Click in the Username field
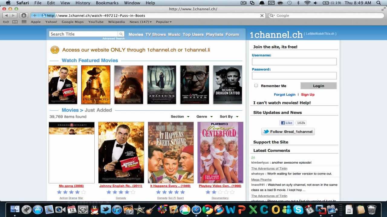This screenshot has height=217, width=387. point(294,61)
